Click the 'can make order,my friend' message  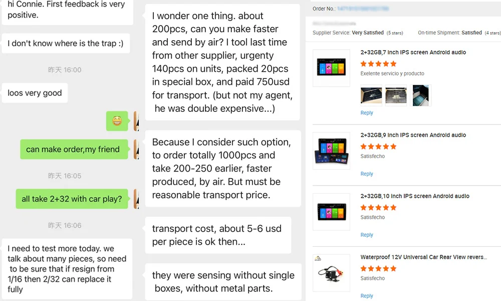(x=73, y=149)
